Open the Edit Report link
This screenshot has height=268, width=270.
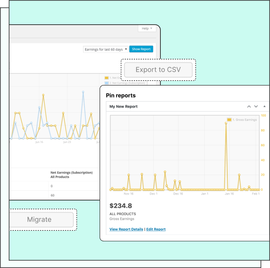(x=156, y=229)
